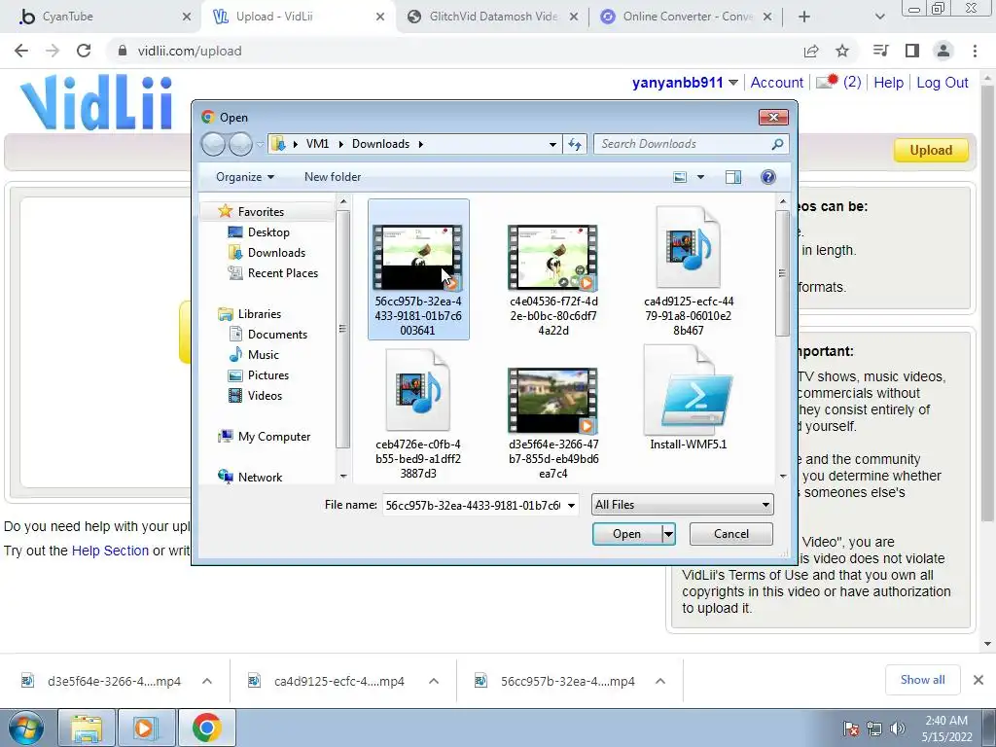Viewport: 996px width, 747px height.
Task: Select the c4e04536-f72f video file thumbnail
Action: click(x=552, y=257)
